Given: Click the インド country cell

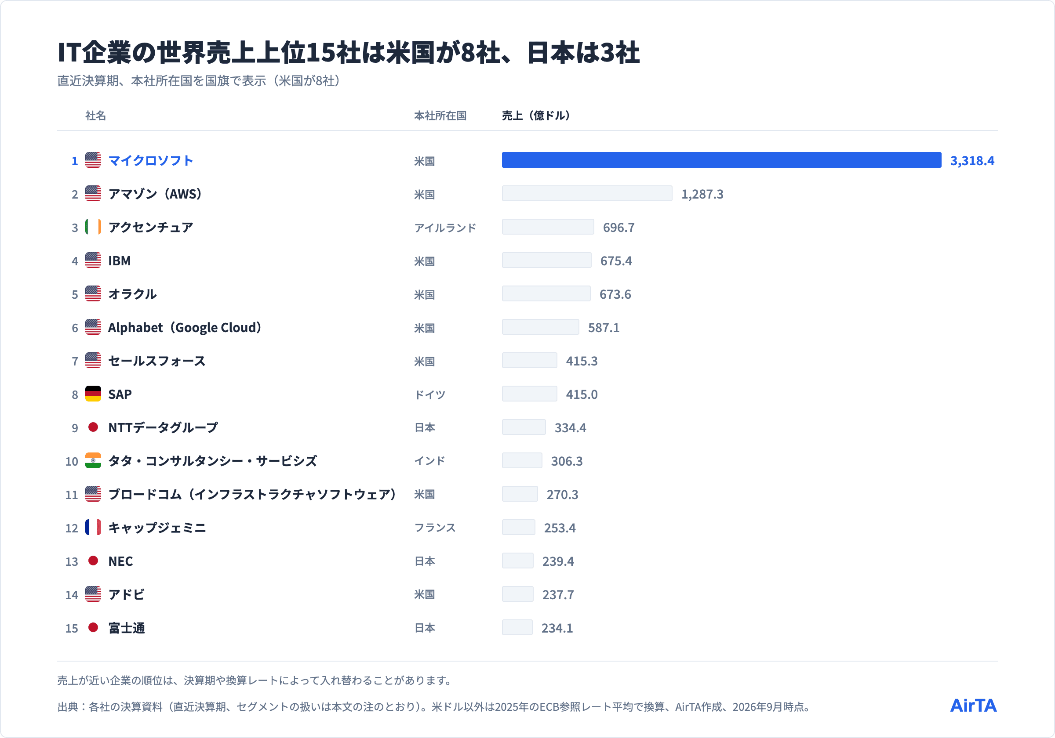Looking at the screenshot, I should pos(429,461).
